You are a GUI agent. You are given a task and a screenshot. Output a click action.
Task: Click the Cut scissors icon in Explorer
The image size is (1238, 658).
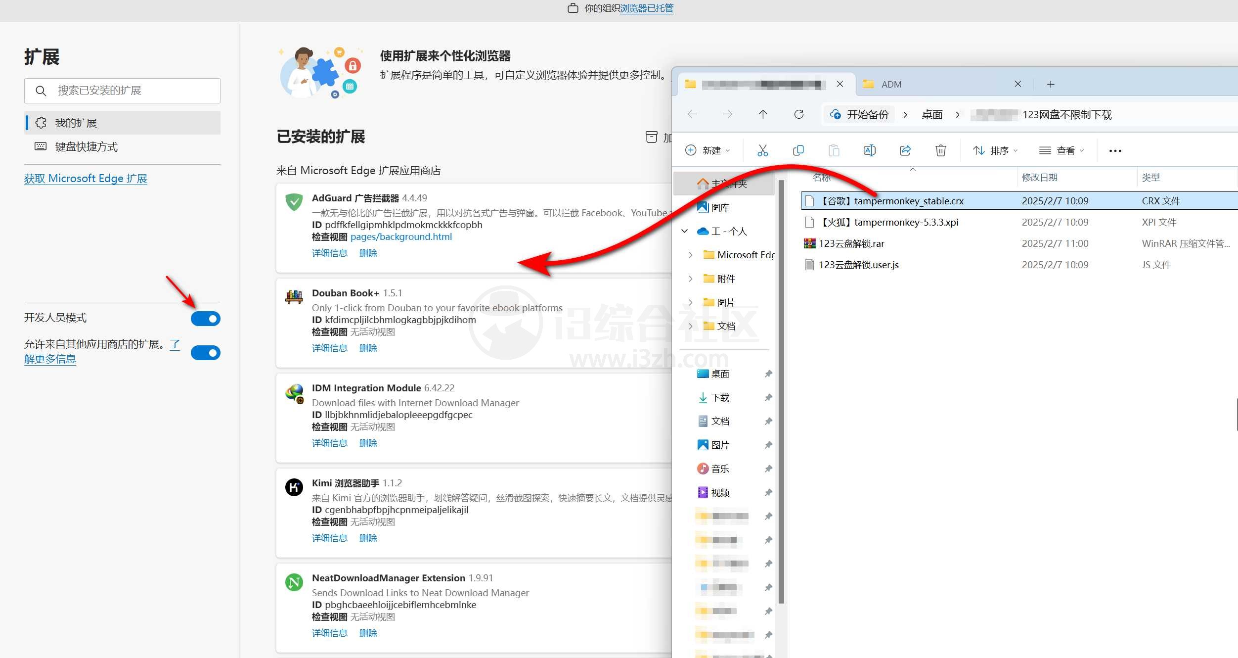click(762, 150)
